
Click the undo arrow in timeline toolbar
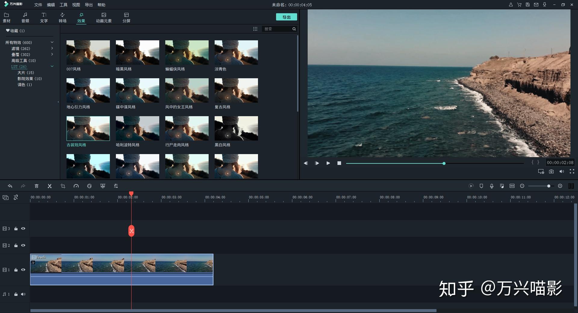point(10,186)
